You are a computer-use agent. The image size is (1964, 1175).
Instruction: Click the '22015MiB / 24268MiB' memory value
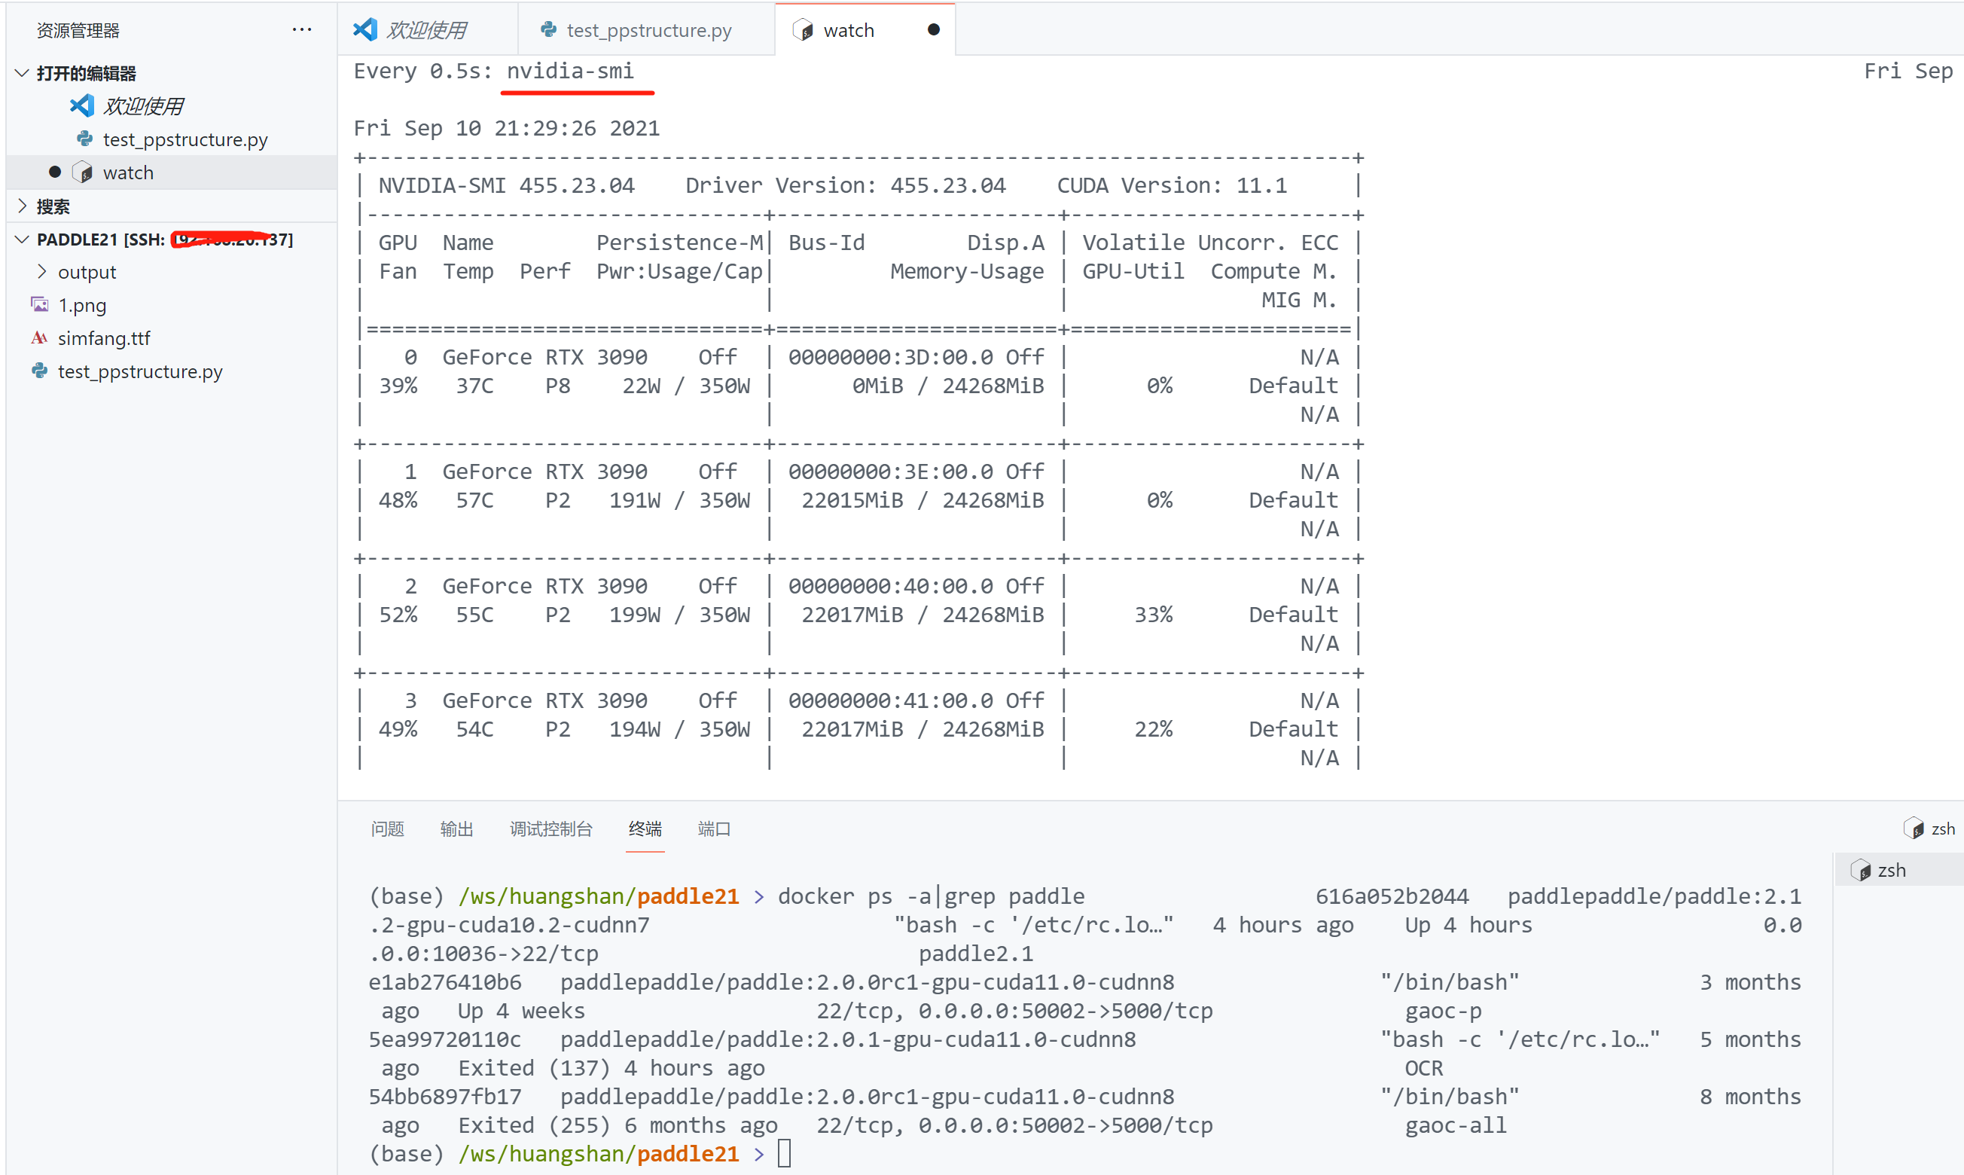click(923, 500)
